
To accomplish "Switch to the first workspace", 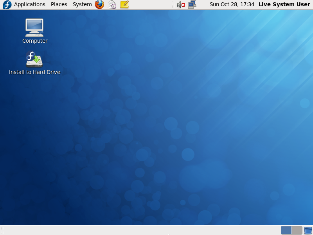I will (x=286, y=230).
